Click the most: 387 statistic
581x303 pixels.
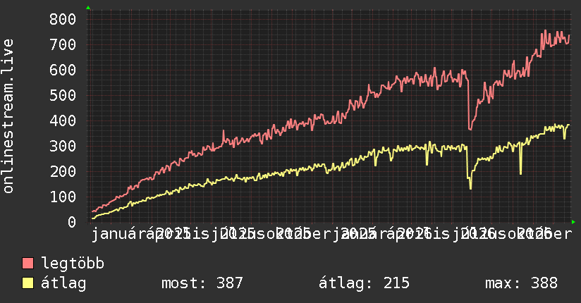(x=202, y=283)
